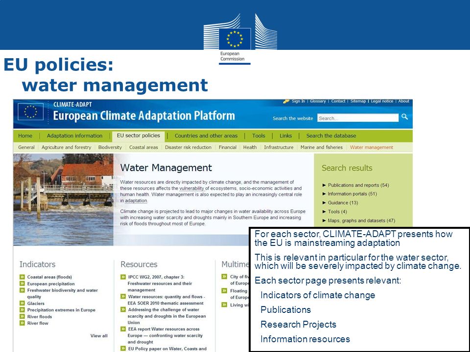Click the adaptation hyperlink in text
Image resolution: width=470 pixels, height=352 pixels.
pos(136,200)
